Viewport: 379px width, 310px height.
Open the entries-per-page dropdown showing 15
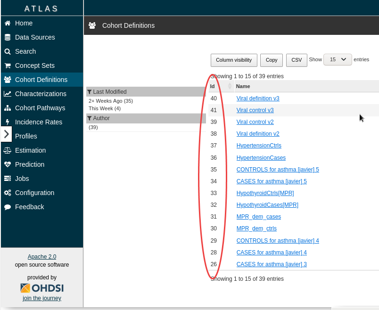(x=338, y=60)
